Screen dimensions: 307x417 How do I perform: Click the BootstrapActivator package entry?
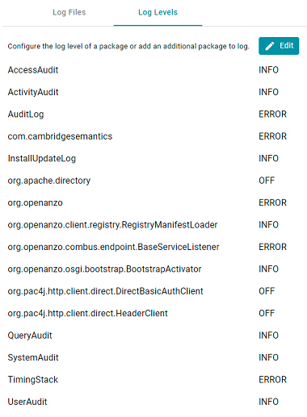[x=104, y=269]
